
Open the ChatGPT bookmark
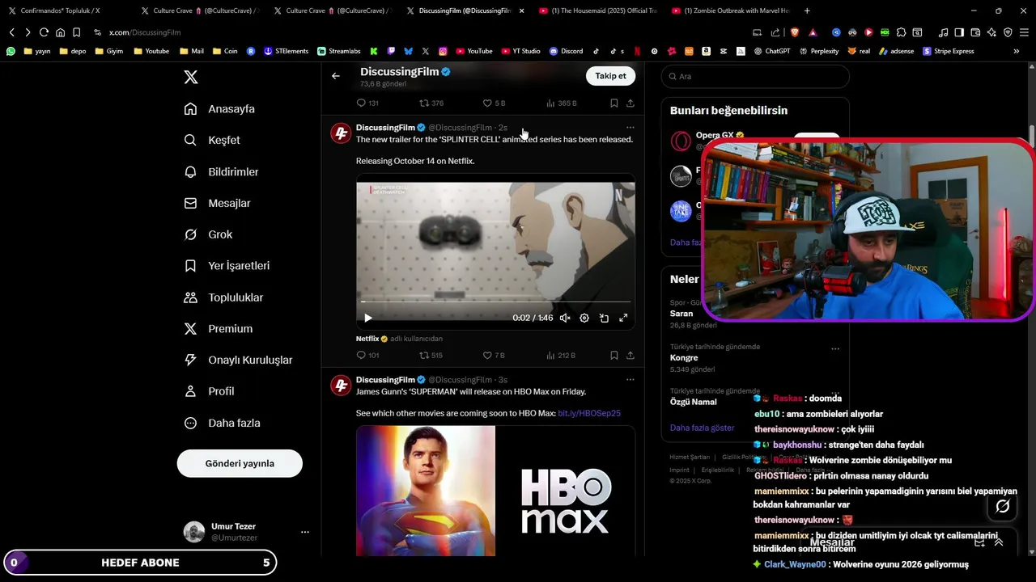coord(772,51)
